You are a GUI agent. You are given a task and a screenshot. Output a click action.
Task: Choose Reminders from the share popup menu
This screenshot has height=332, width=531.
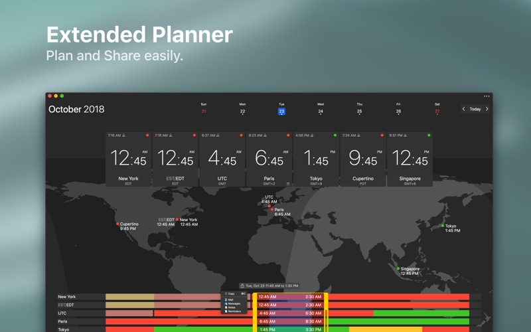(x=234, y=311)
